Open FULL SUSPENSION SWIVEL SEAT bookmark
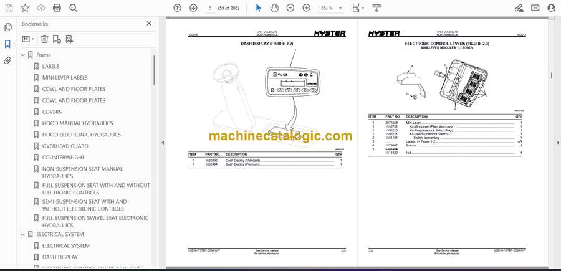 pyautogui.click(x=95, y=222)
